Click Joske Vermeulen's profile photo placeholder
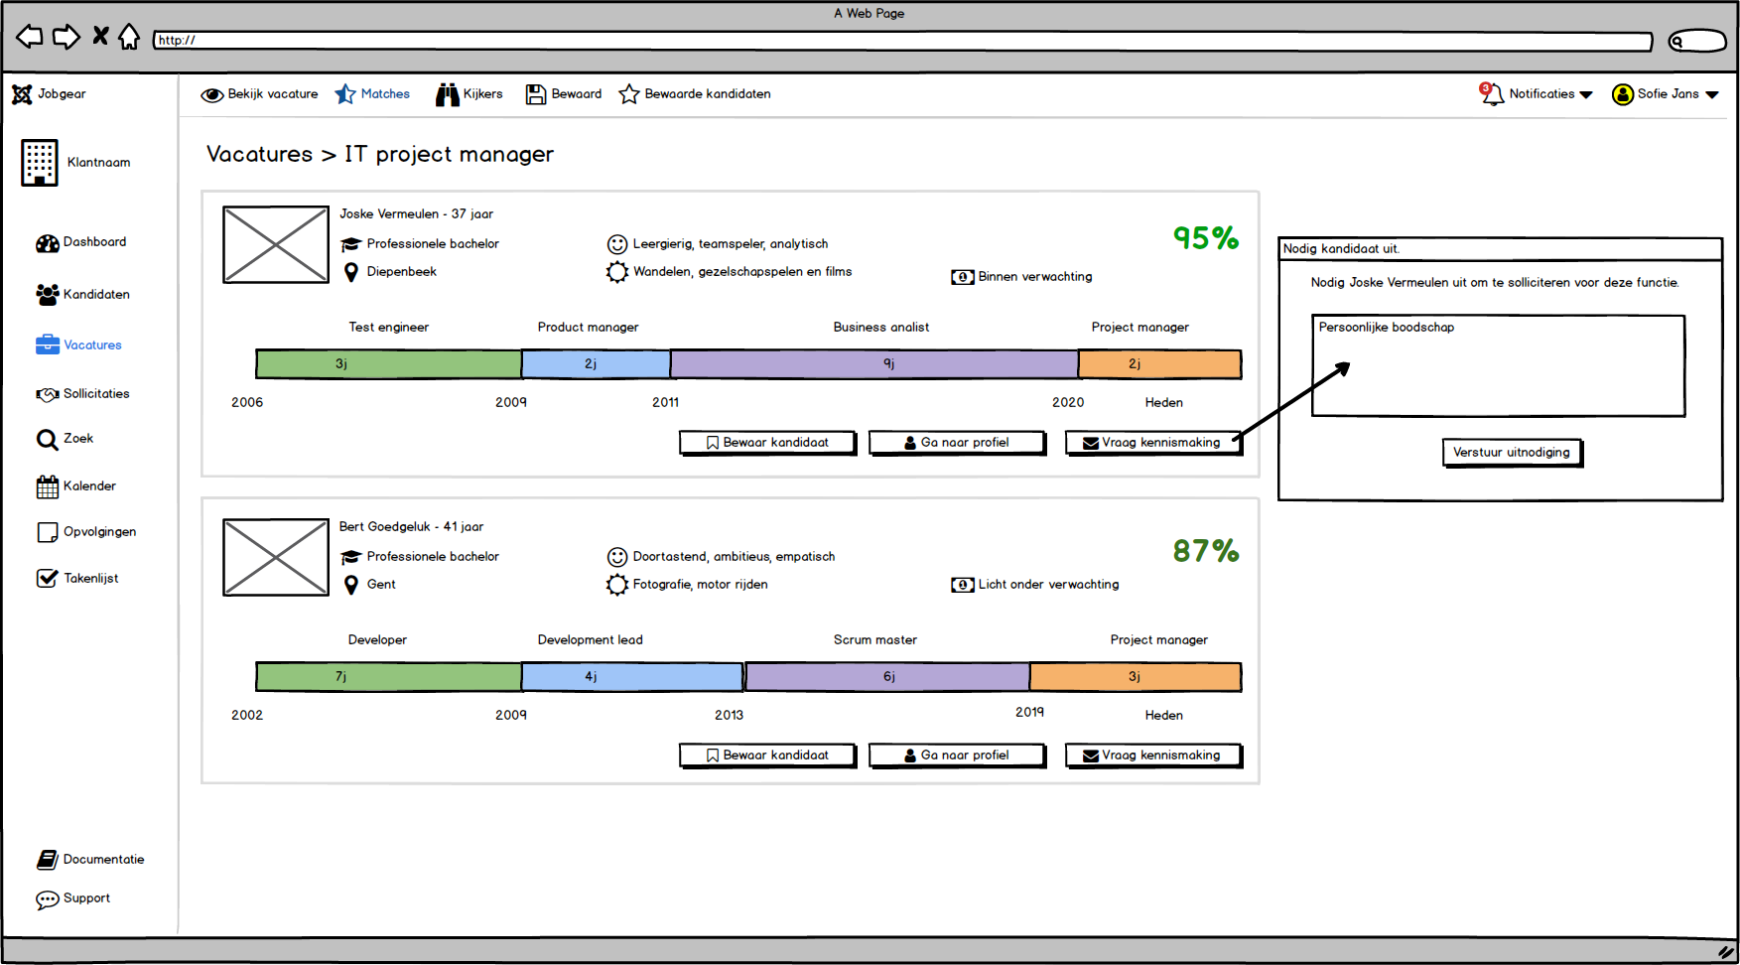1740x965 pixels. [x=276, y=244]
